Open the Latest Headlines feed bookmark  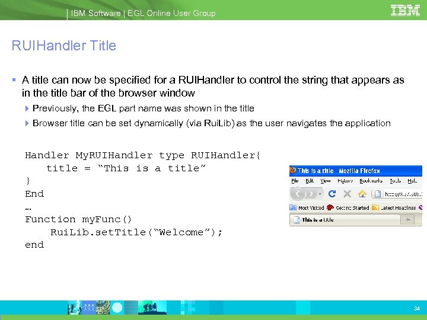[x=394, y=207]
